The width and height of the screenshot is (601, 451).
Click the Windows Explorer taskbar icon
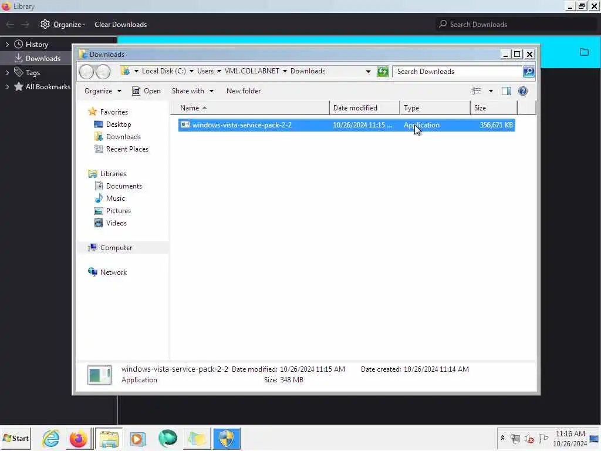(109, 438)
